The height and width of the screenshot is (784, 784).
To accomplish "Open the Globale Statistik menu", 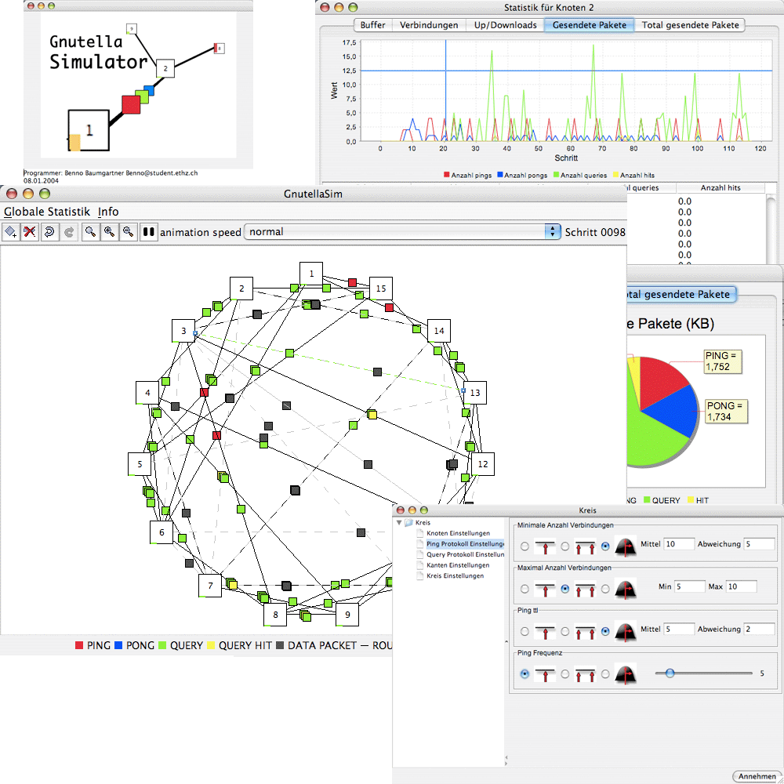I will 46,212.
